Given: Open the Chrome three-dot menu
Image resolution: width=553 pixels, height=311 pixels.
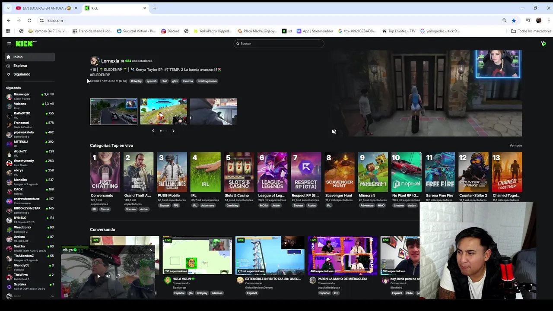Looking at the screenshot, I should tap(549, 20).
